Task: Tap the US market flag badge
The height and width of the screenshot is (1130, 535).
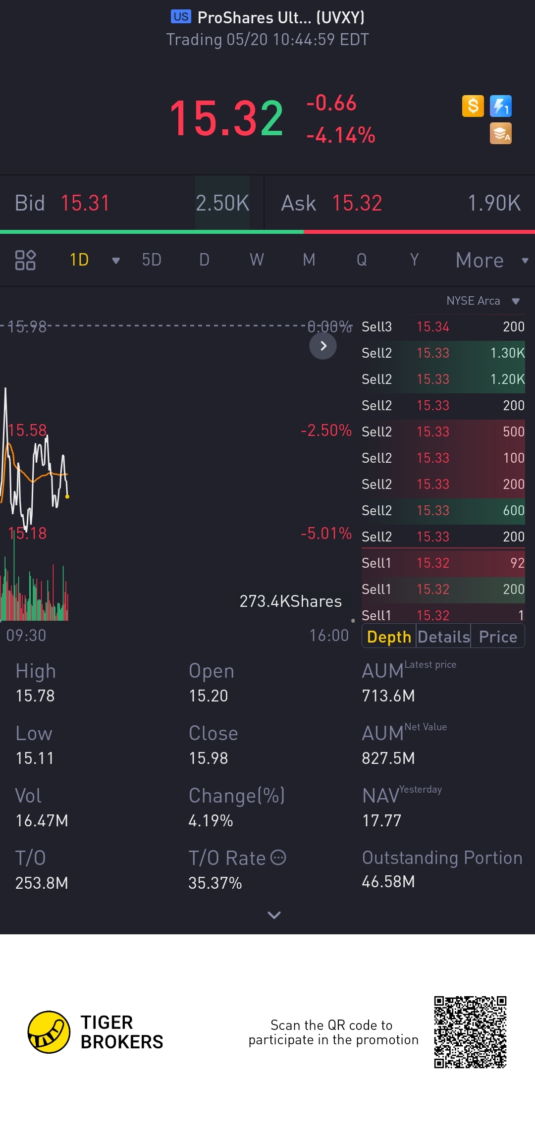Action: click(x=181, y=17)
